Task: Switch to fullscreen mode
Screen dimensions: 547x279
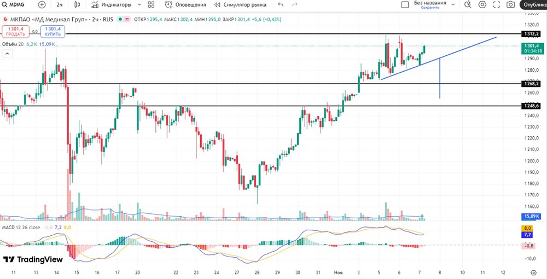Action: click(x=497, y=4)
